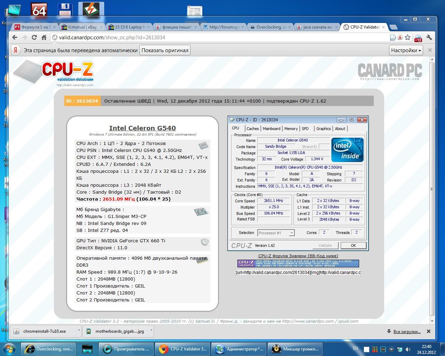The image size is (445, 356).
Task: Open the floppy disk desktop icon
Action: point(65,10)
